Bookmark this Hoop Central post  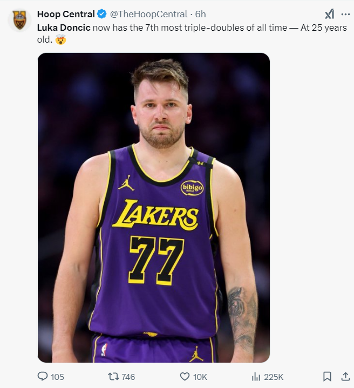327,376
